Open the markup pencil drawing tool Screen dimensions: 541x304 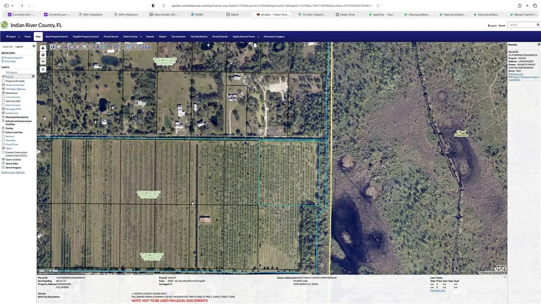coord(122,47)
